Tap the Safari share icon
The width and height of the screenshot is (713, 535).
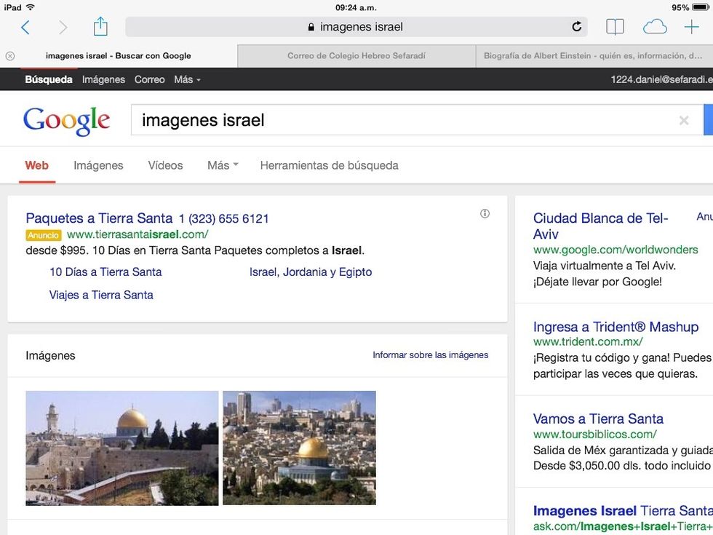(x=100, y=27)
